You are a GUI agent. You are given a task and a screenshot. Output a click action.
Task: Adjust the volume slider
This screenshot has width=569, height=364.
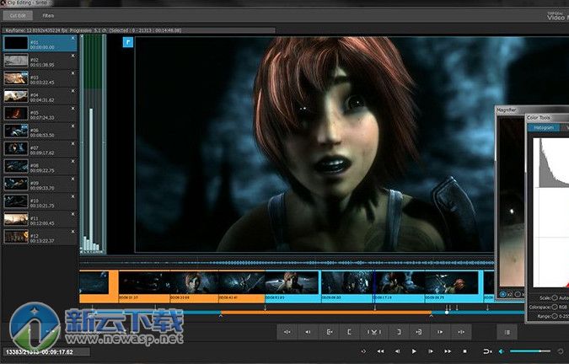coord(530,351)
